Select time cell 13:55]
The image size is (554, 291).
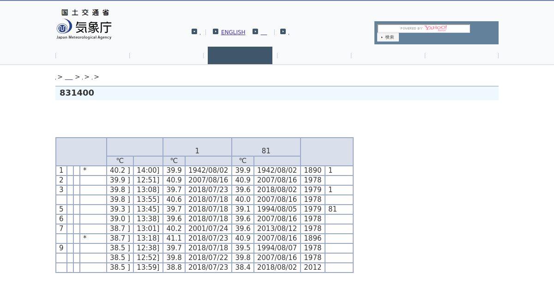[x=148, y=200]
